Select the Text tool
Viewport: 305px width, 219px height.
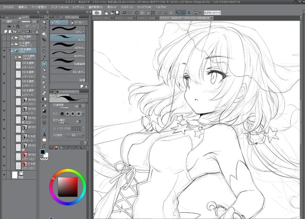click(x=44, y=134)
